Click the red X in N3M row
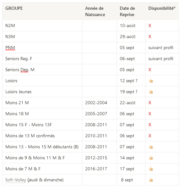Viewport: 183px width, 187px height. point(150,37)
